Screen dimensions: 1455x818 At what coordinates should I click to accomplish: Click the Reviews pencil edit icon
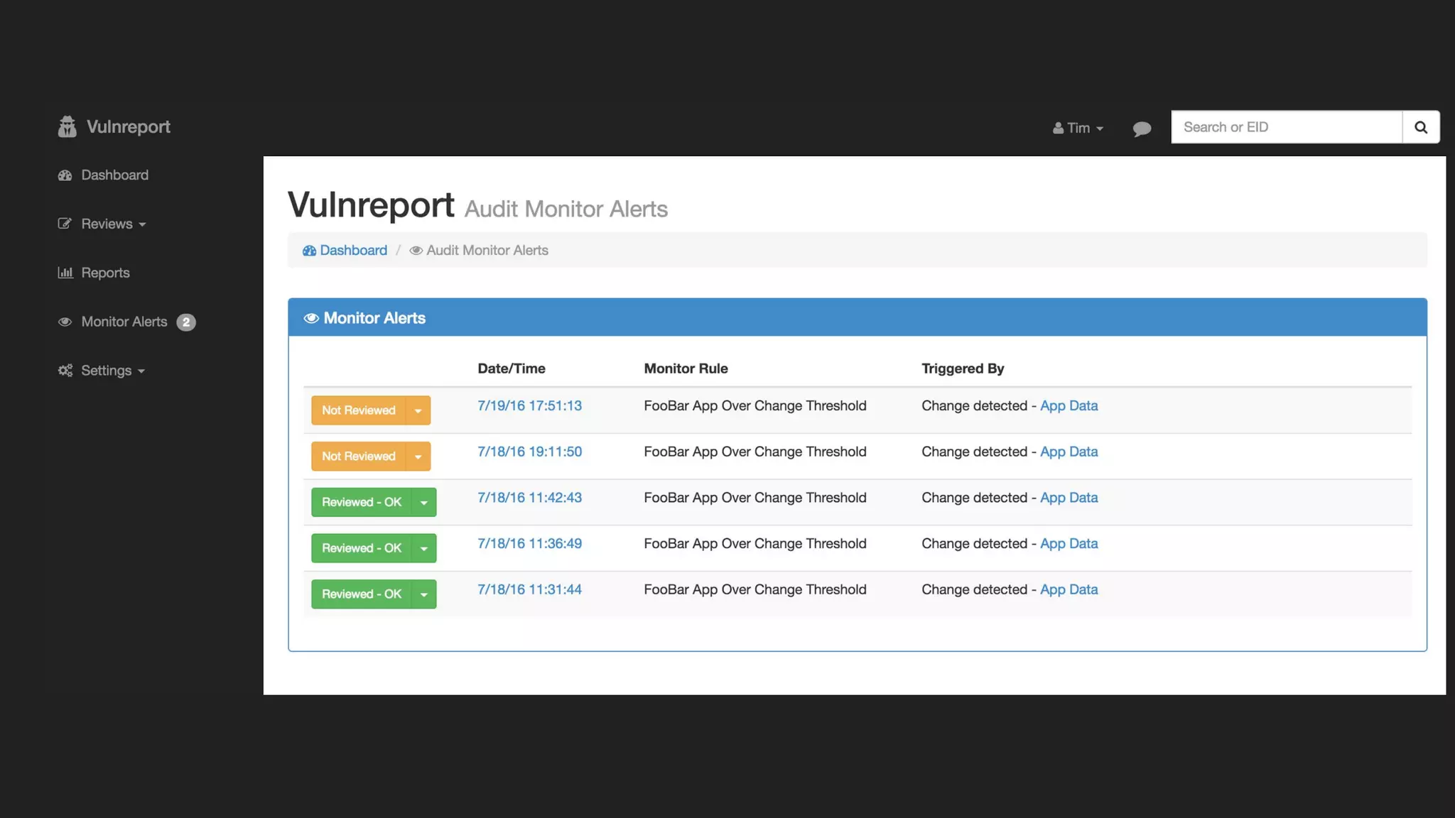[x=65, y=224]
